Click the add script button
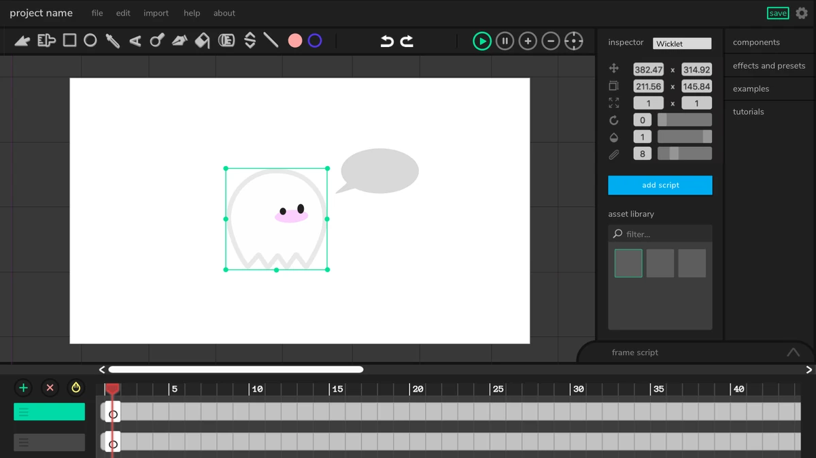This screenshot has width=816, height=458. (660, 185)
